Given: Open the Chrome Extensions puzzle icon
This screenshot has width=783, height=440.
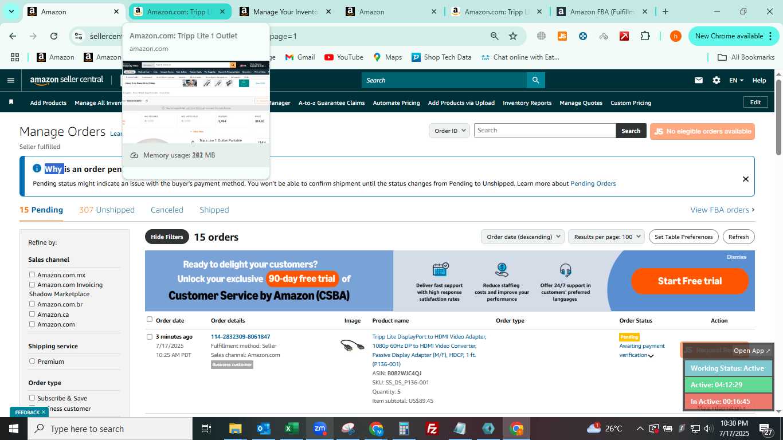Looking at the screenshot, I should [645, 36].
